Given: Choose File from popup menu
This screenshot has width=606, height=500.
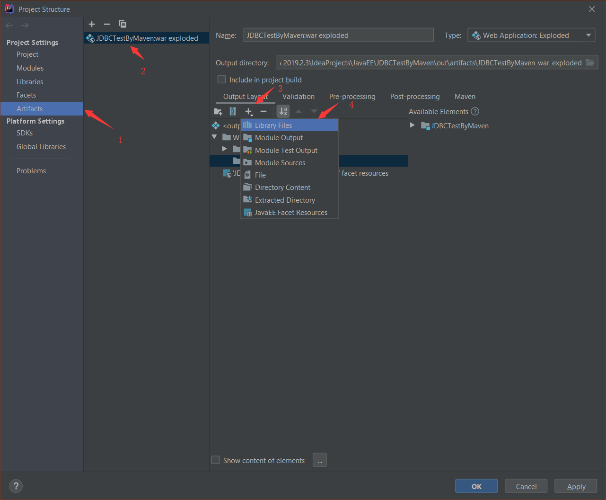Looking at the screenshot, I should tap(290, 175).
